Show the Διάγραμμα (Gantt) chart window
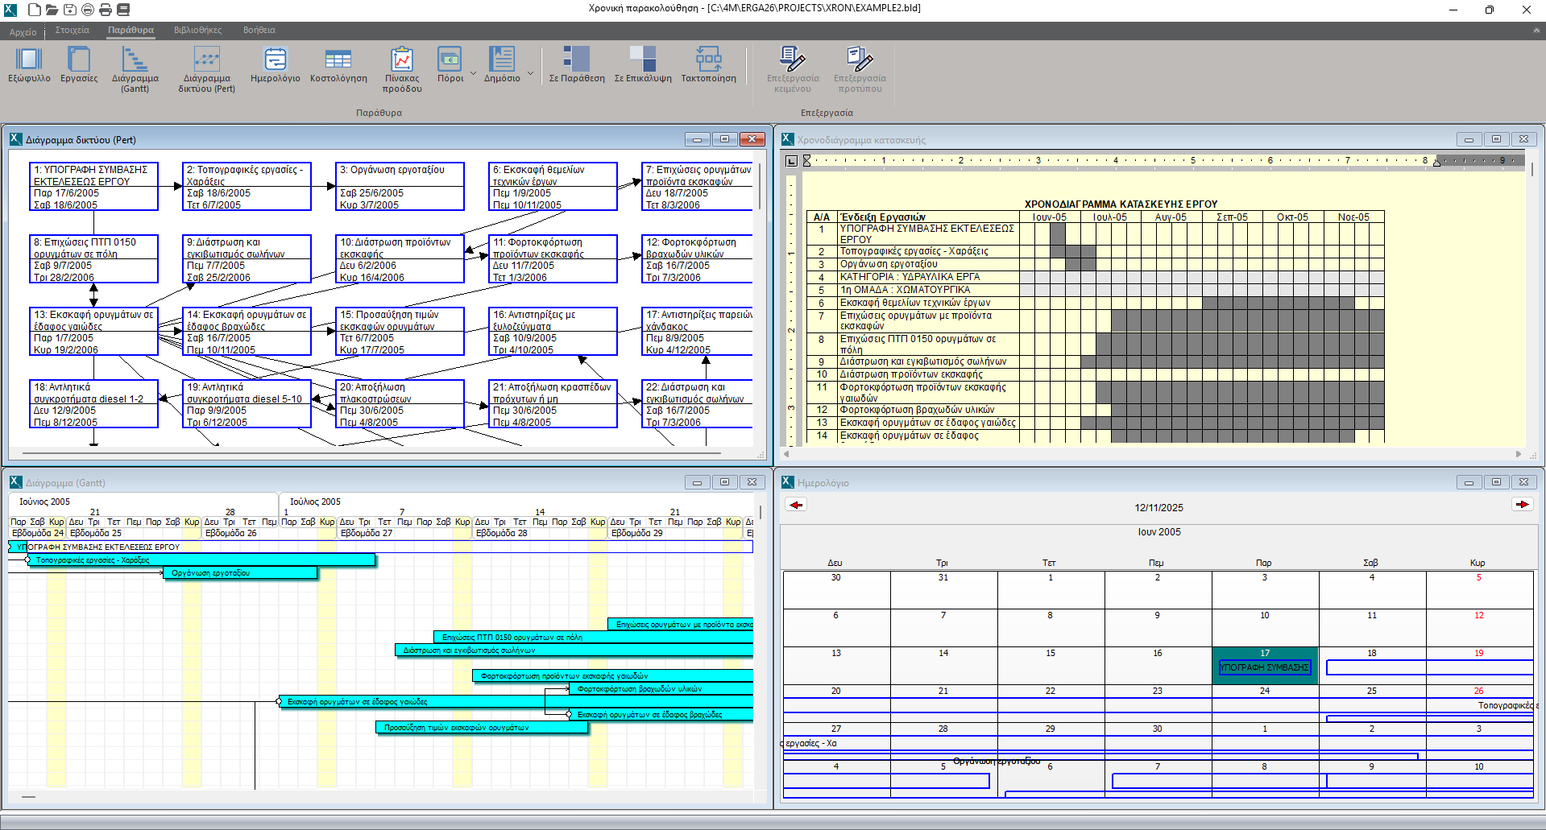 tap(135, 68)
